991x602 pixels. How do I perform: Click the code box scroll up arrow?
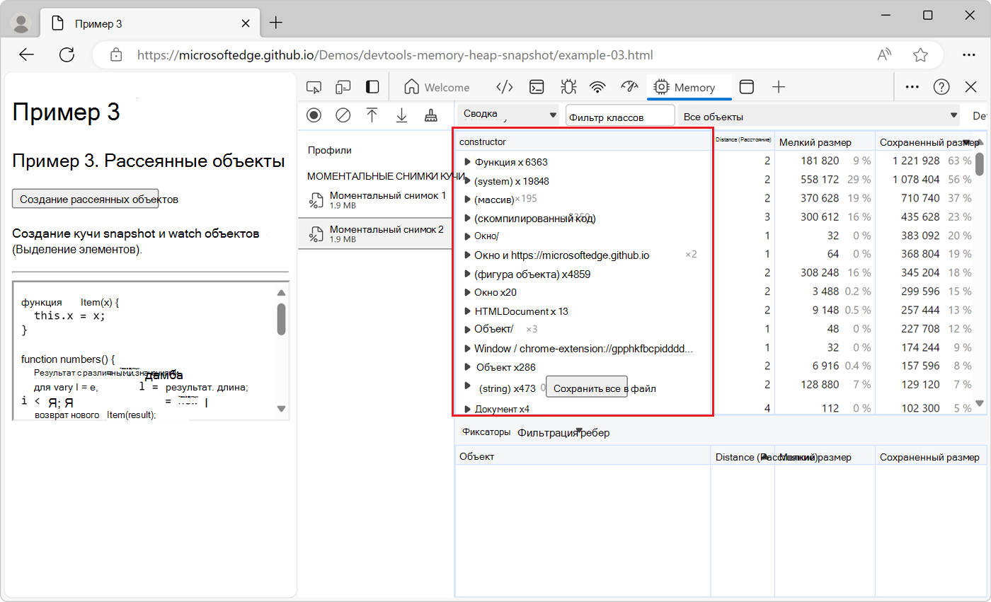click(x=281, y=293)
